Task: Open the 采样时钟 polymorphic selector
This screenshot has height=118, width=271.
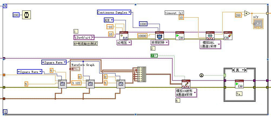Action: pyautogui.click(x=160, y=42)
